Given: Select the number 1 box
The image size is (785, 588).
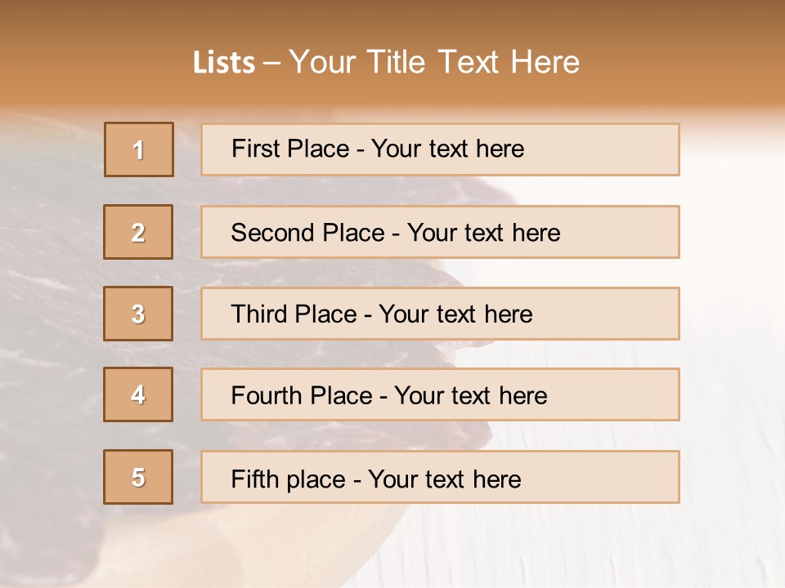Looking at the screenshot, I should coord(139,149).
